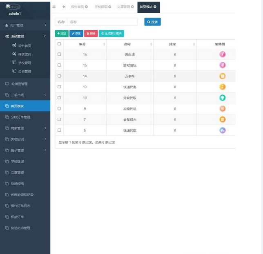
Task: Switch to the 文章管理 tab
Action: pyautogui.click(x=124, y=7)
